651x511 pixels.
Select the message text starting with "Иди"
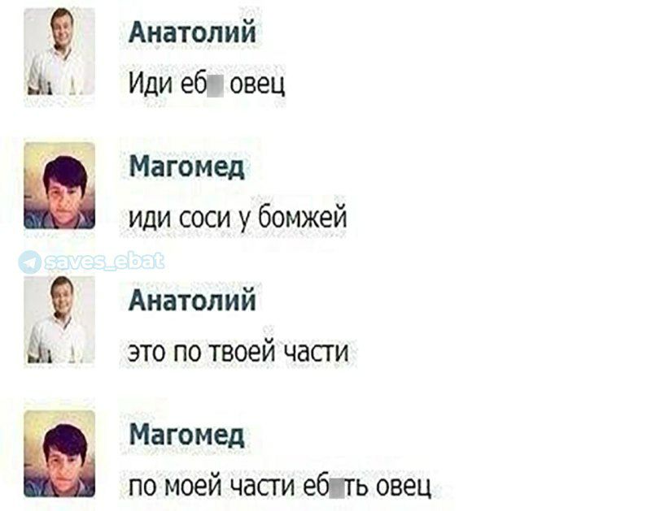click(207, 84)
